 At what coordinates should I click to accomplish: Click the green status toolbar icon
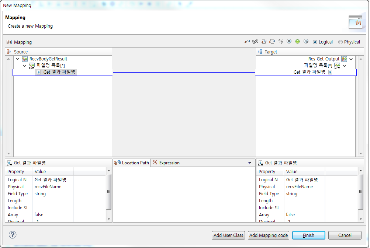click(x=297, y=42)
